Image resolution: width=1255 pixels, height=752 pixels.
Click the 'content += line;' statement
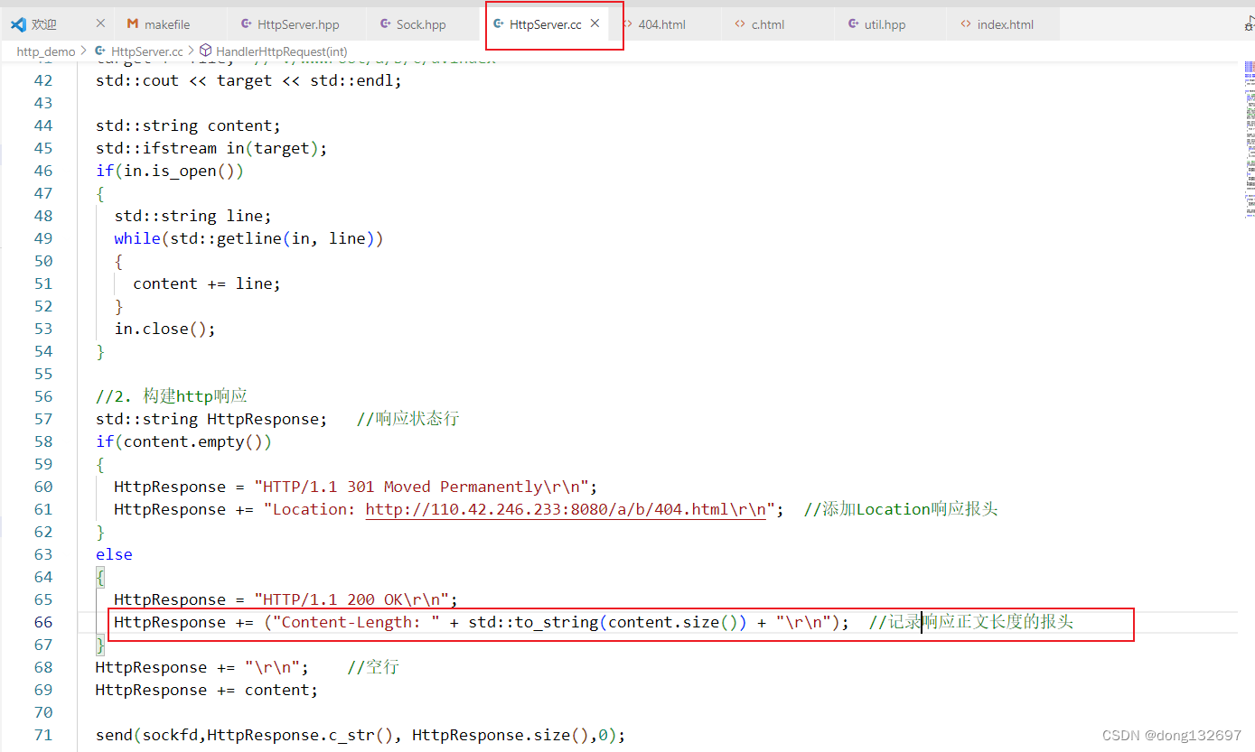[207, 283]
